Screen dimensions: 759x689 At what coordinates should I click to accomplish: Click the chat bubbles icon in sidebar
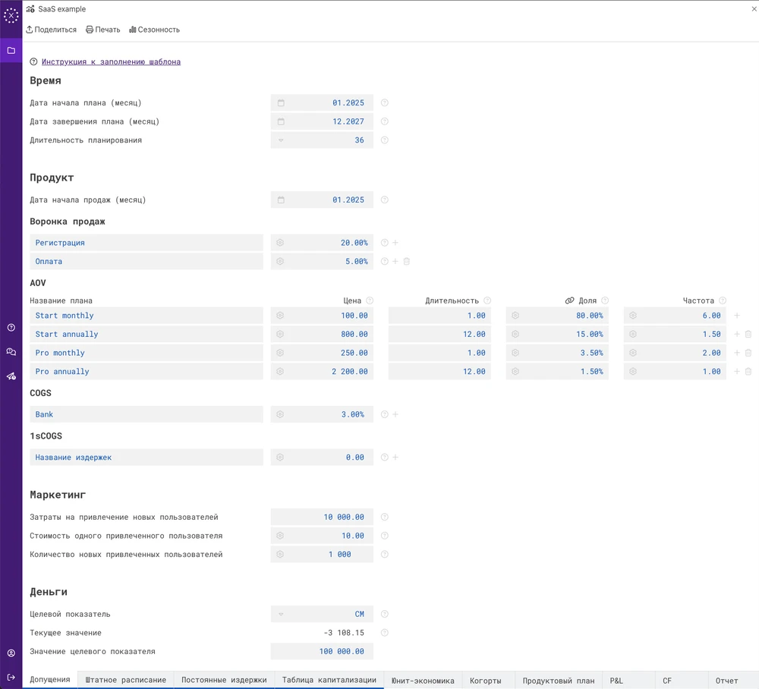11,352
